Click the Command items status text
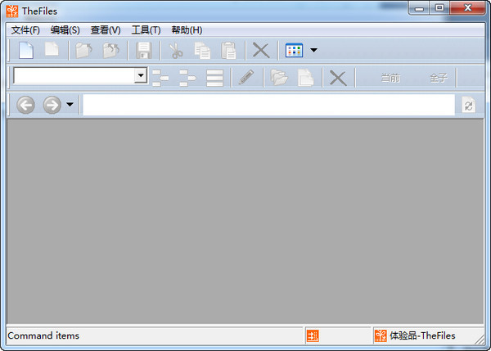This screenshot has height=351, width=491. [x=43, y=335]
